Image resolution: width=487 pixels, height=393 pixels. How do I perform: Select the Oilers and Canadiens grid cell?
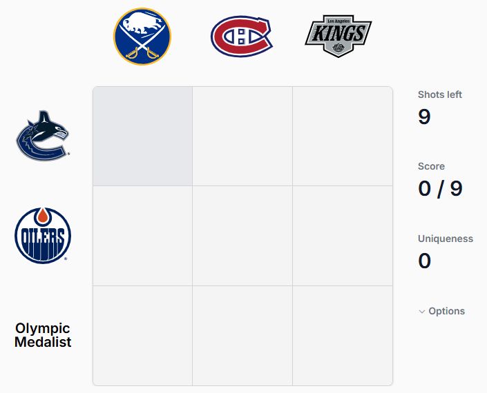tap(242, 236)
